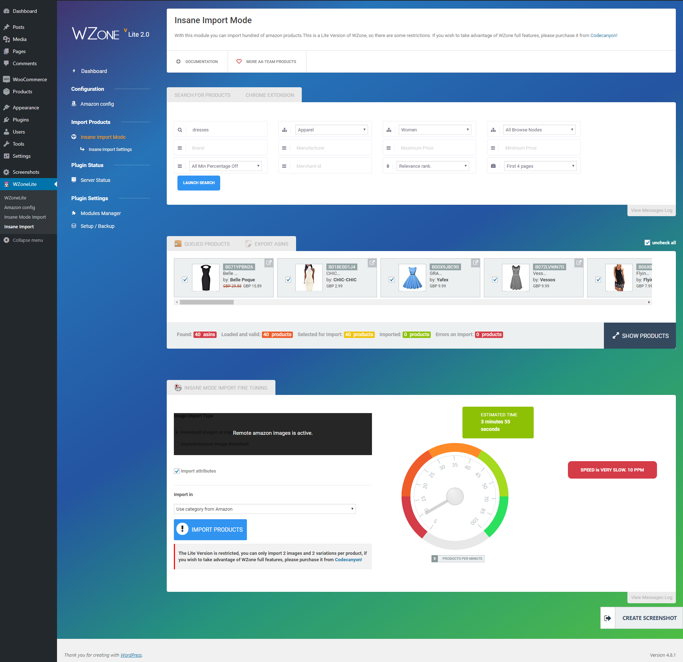Disable the Import attributes checkbox

tap(177, 471)
